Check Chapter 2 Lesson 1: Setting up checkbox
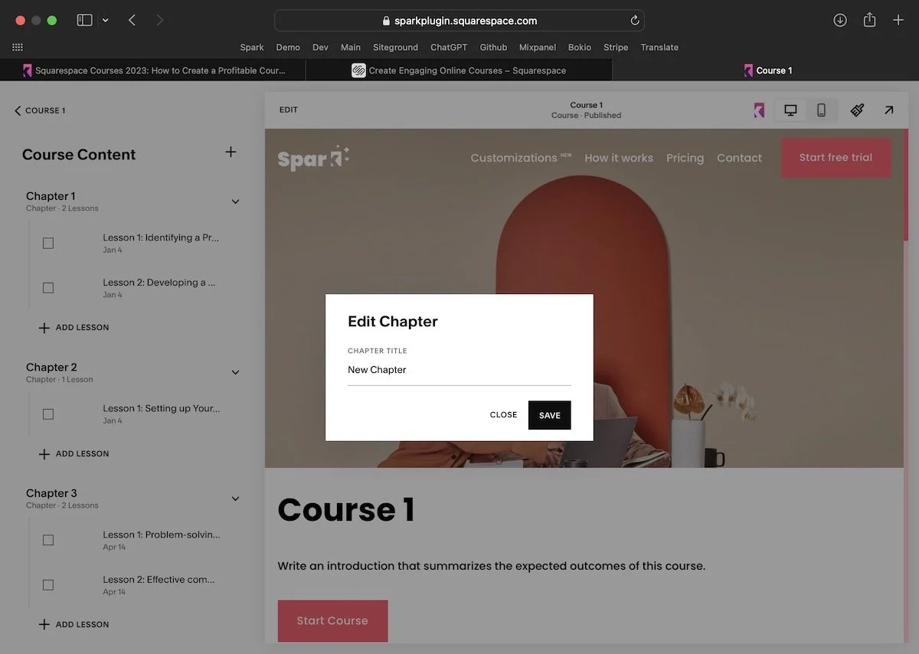This screenshot has width=919, height=654. coord(48,414)
